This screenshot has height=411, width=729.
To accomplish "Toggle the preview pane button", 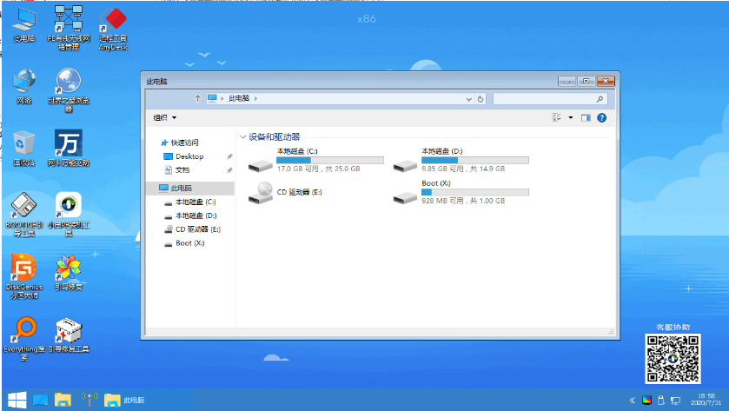I will tap(586, 117).
